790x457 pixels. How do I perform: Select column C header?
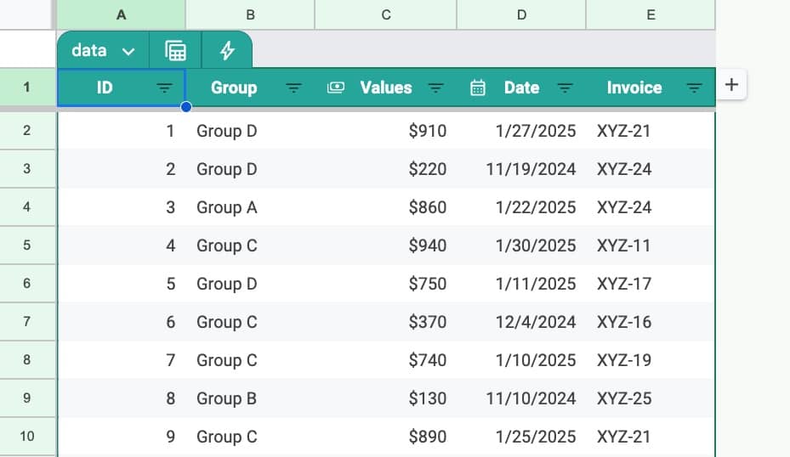pos(386,14)
